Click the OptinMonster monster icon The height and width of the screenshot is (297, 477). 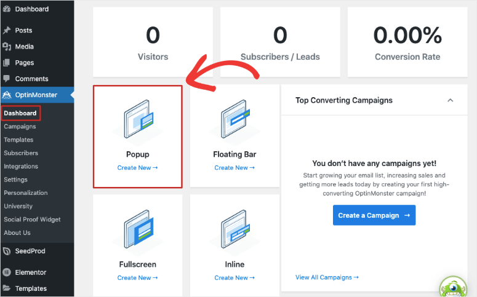[x=7, y=95]
